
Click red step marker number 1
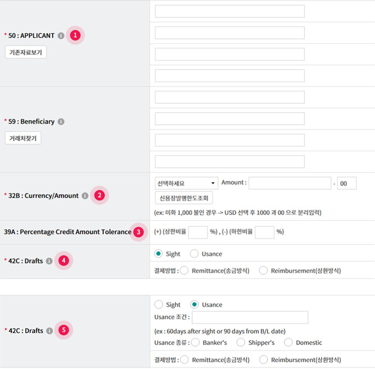click(x=75, y=35)
